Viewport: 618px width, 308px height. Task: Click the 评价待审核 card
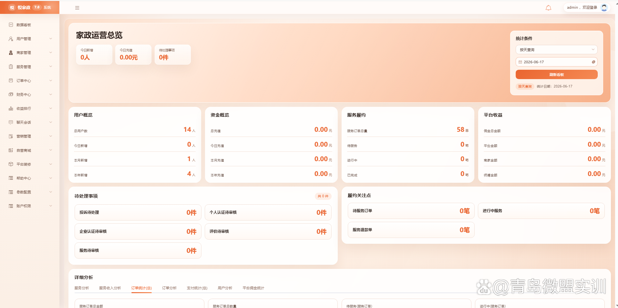pyautogui.click(x=268, y=231)
